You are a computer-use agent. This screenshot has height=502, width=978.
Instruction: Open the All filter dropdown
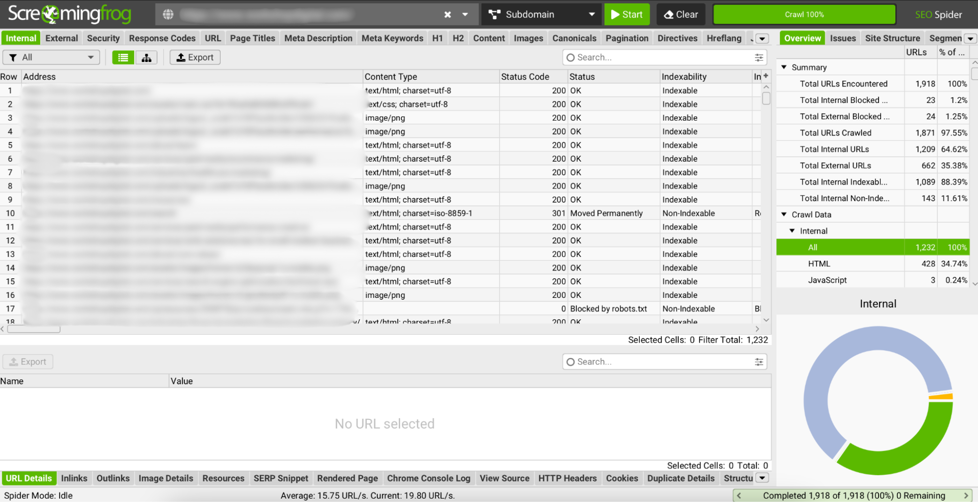pos(51,58)
